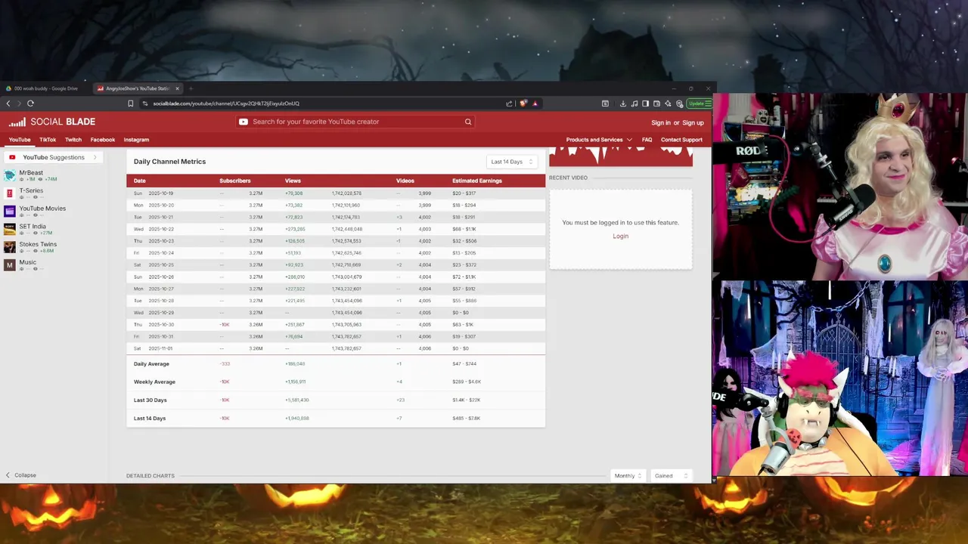The height and width of the screenshot is (544, 968).
Task: Click the 2025-10-30 date cell
Action: coord(161,325)
